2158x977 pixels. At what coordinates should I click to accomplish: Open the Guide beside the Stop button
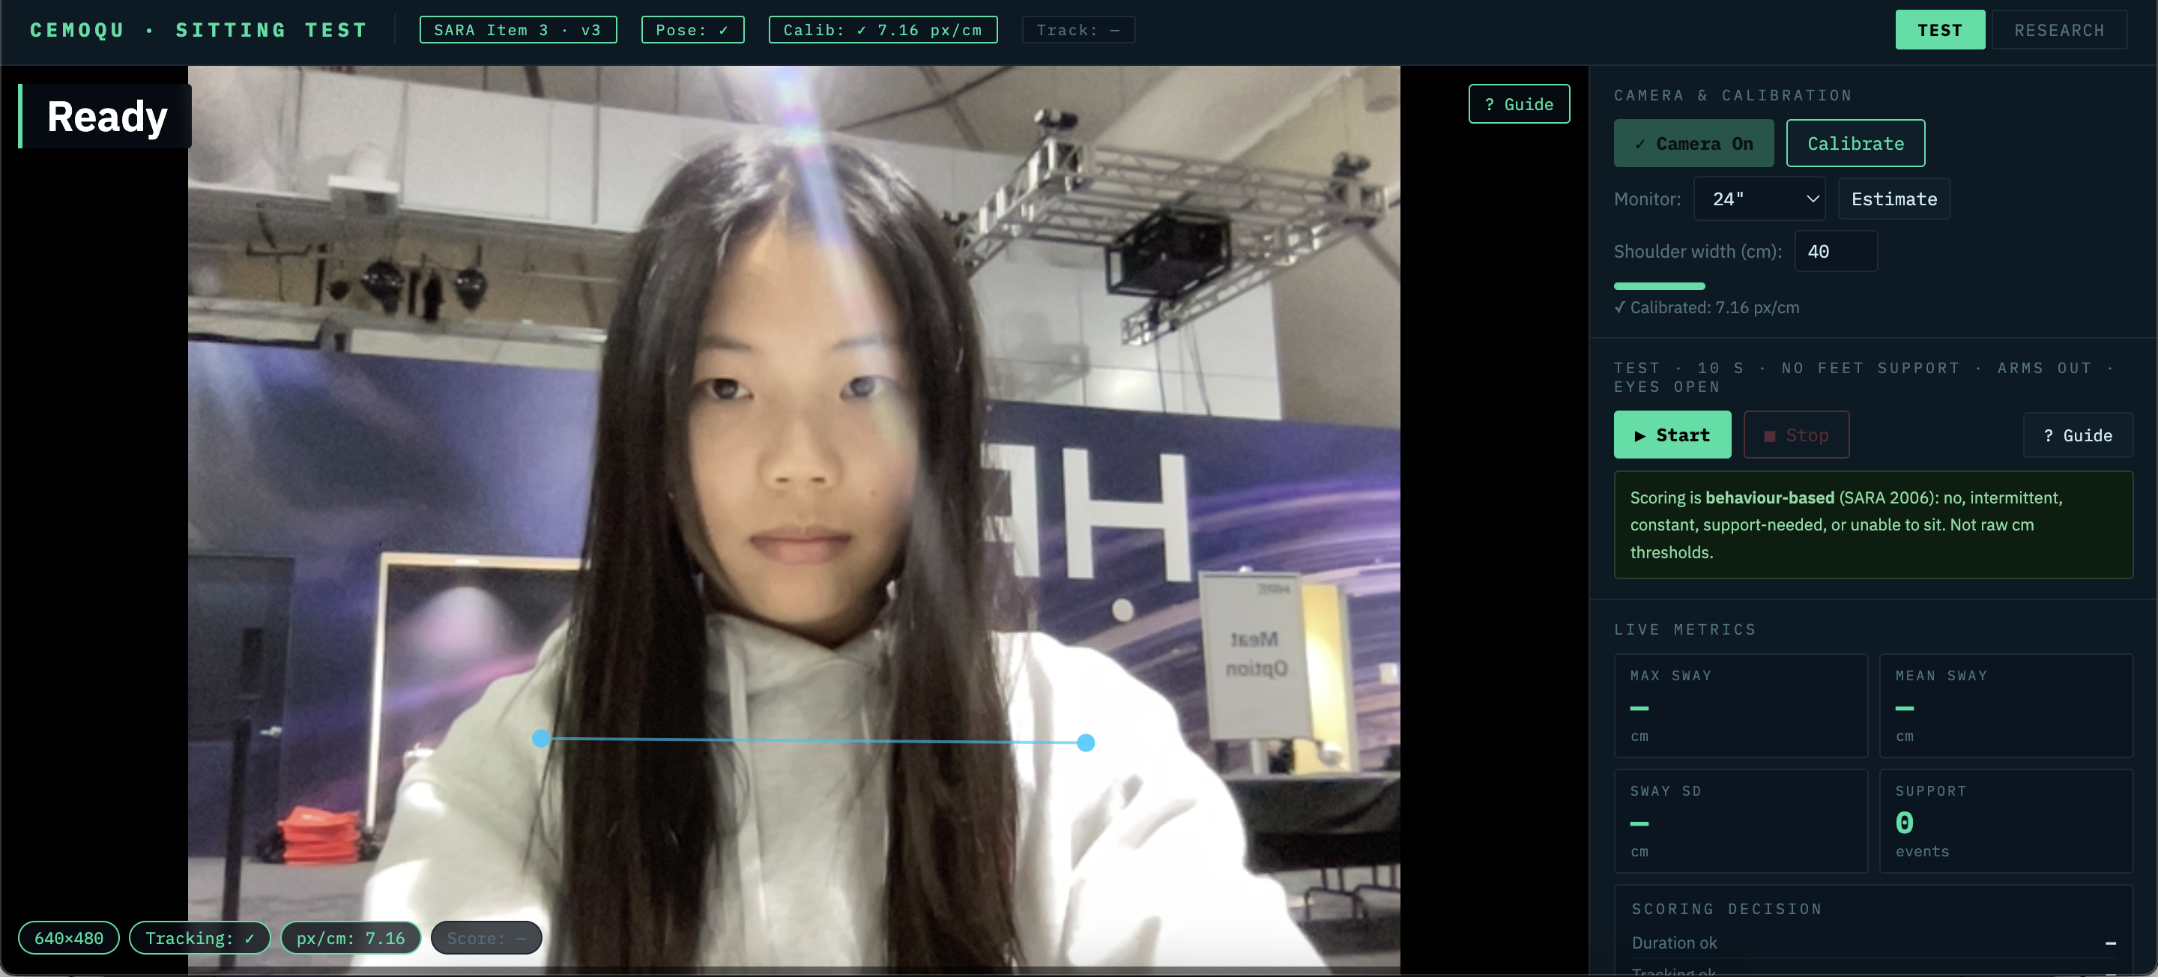(x=2077, y=435)
